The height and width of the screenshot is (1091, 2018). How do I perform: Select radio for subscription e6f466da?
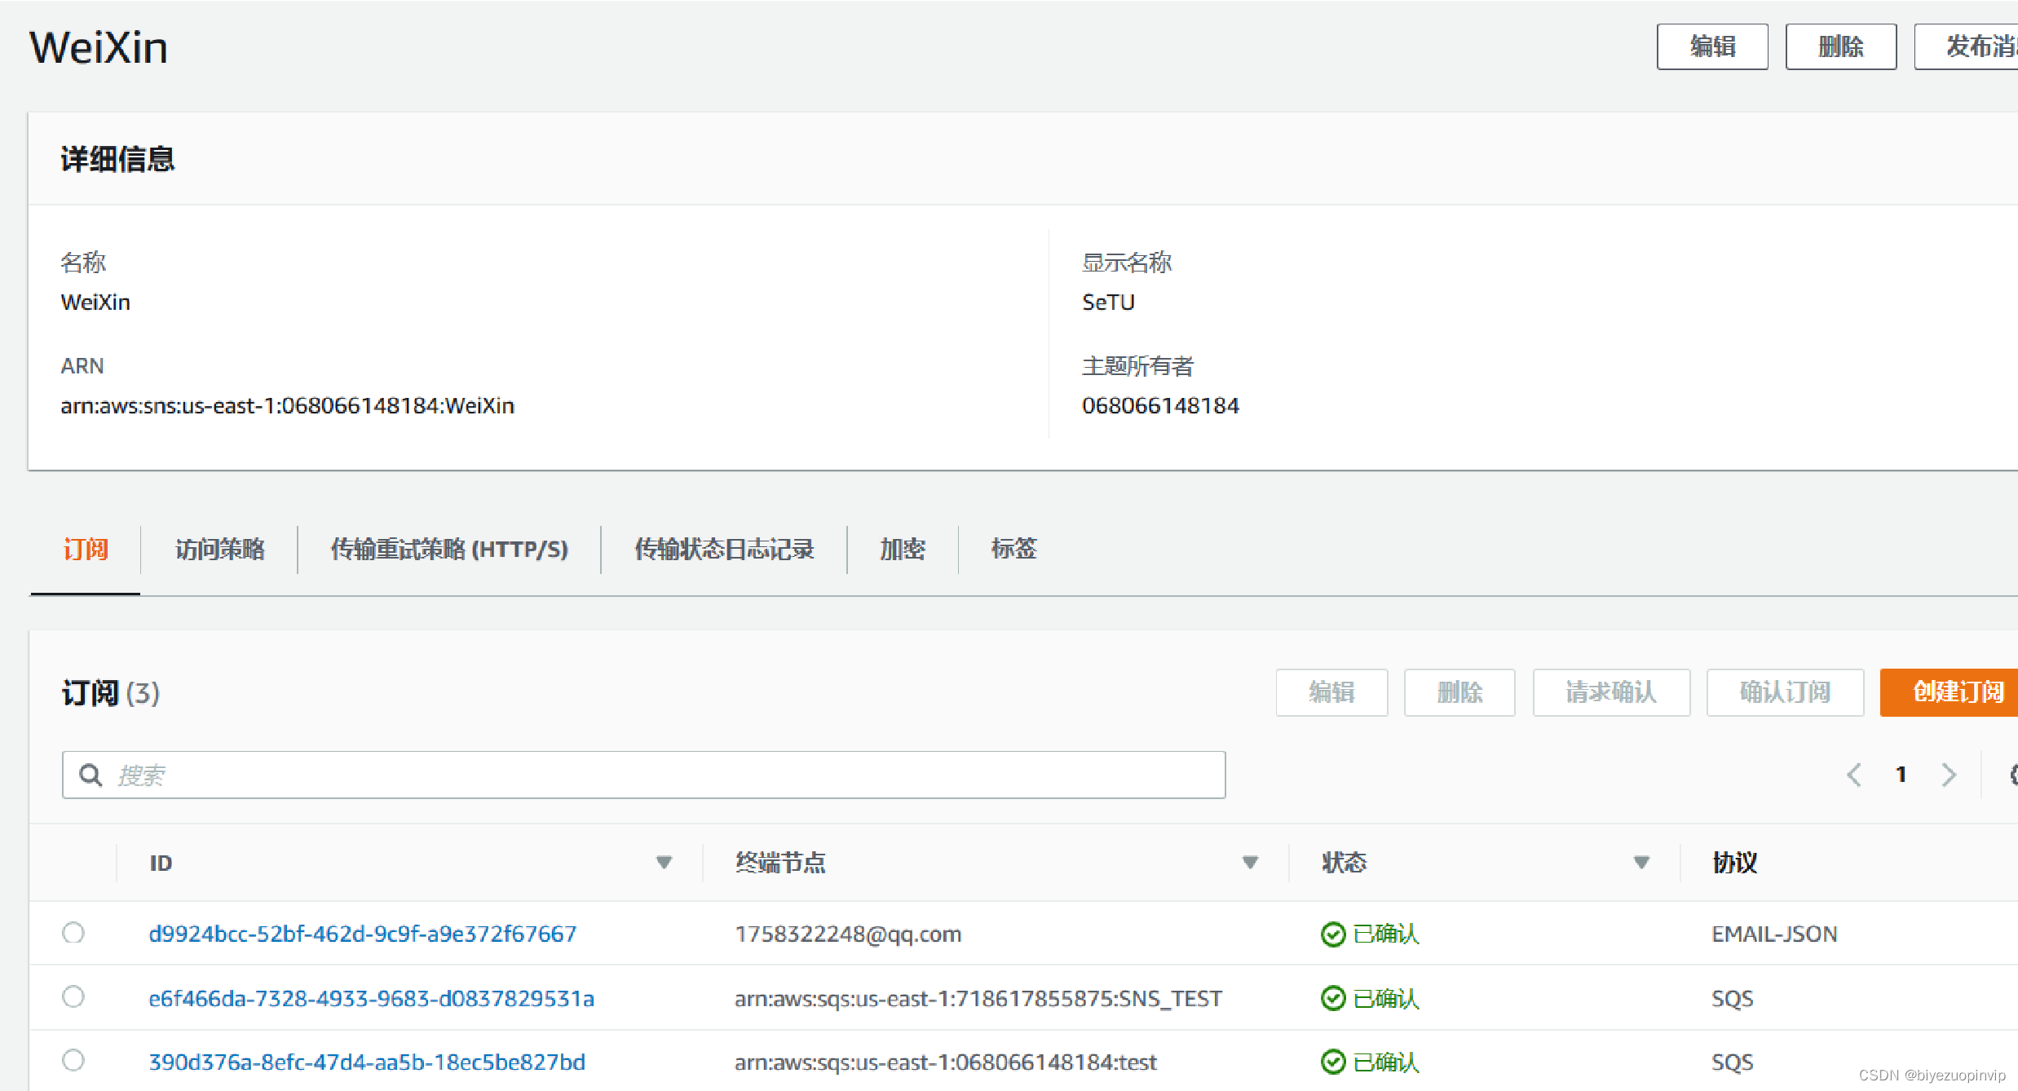[73, 996]
